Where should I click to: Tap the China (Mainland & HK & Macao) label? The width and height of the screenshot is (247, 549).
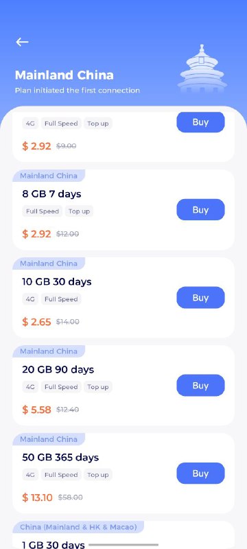tap(78, 527)
